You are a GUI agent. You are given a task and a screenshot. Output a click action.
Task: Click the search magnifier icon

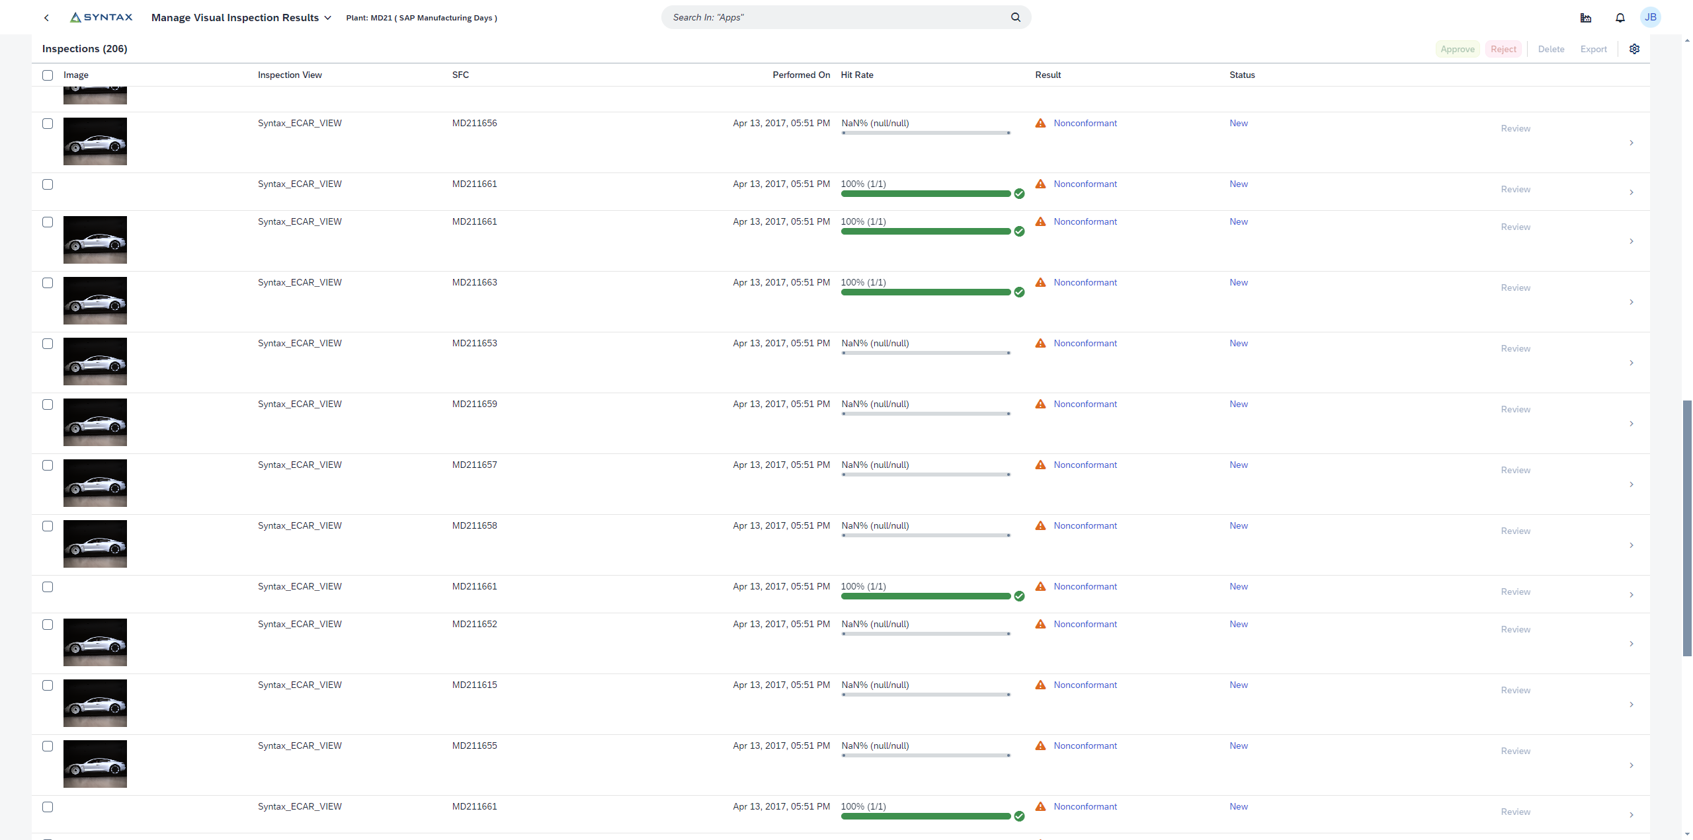click(x=1015, y=17)
